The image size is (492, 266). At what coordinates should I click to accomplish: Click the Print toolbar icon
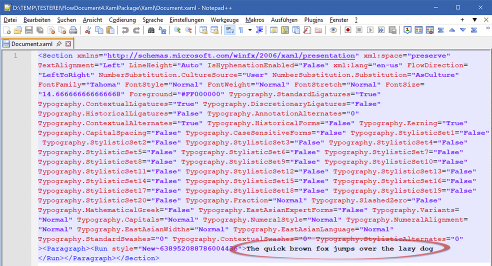(73, 30)
